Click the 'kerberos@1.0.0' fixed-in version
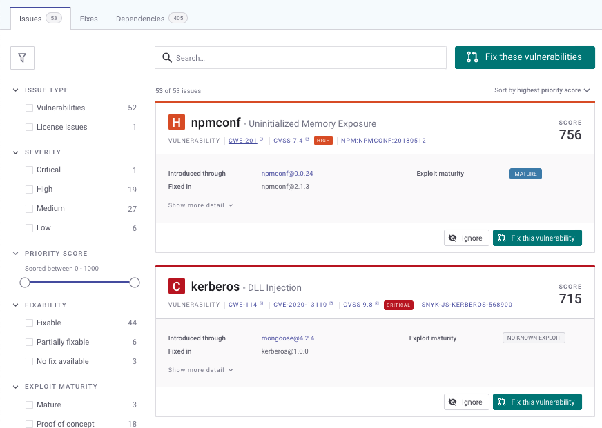The height and width of the screenshot is (428, 602). [x=285, y=351]
